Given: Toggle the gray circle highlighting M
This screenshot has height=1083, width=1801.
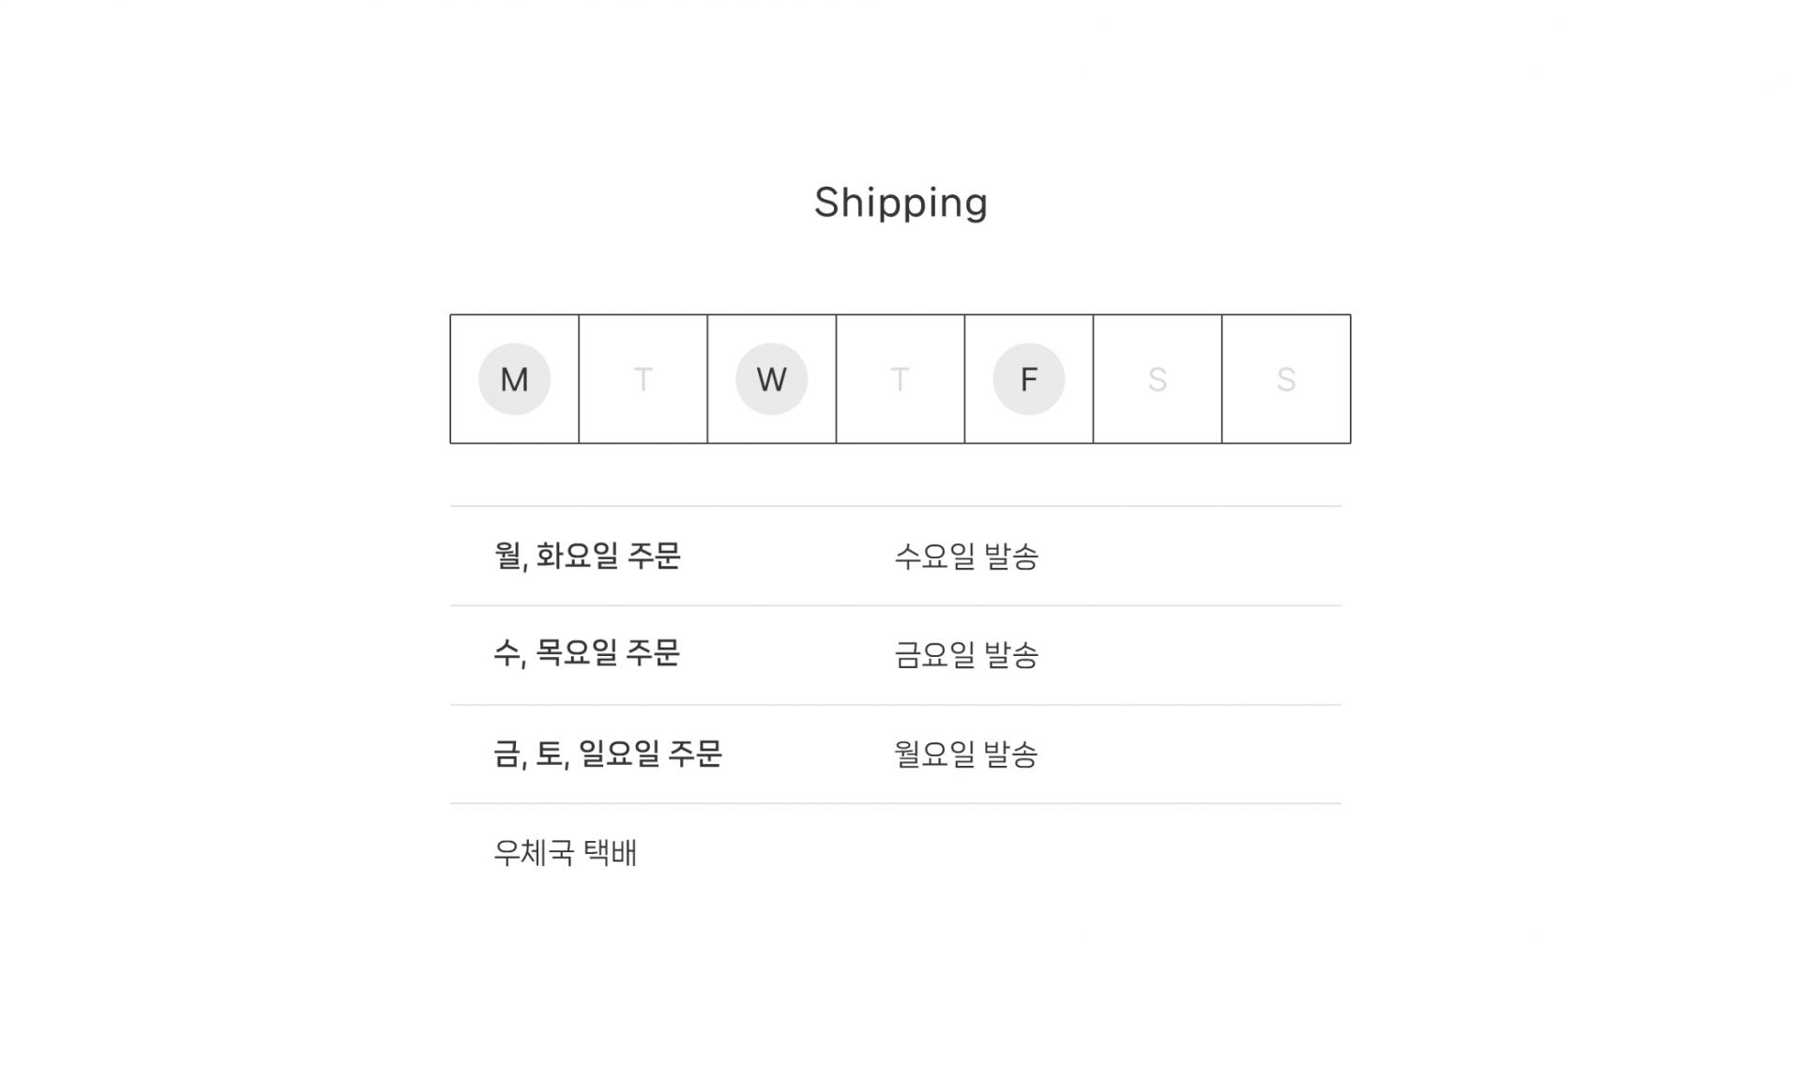Looking at the screenshot, I should pyautogui.click(x=514, y=379).
